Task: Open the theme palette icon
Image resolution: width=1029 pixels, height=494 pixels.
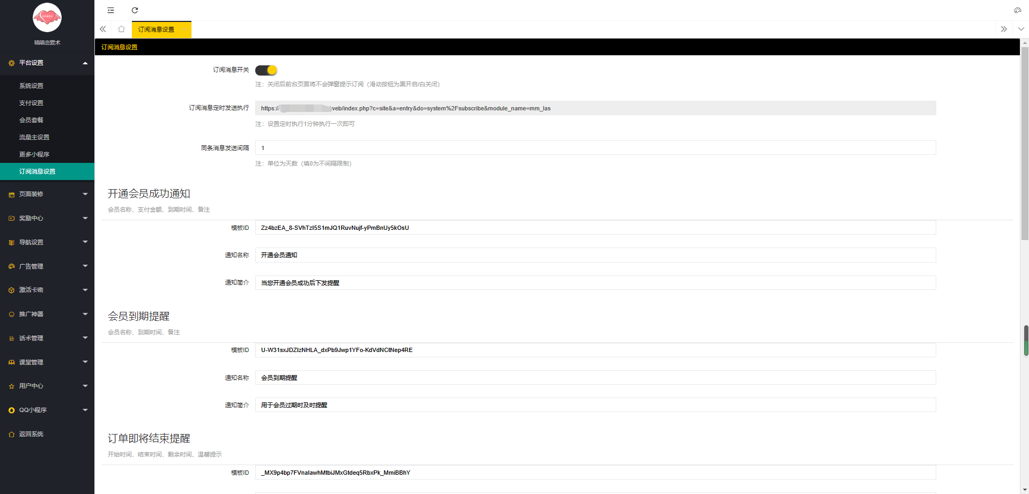Action: (1017, 10)
